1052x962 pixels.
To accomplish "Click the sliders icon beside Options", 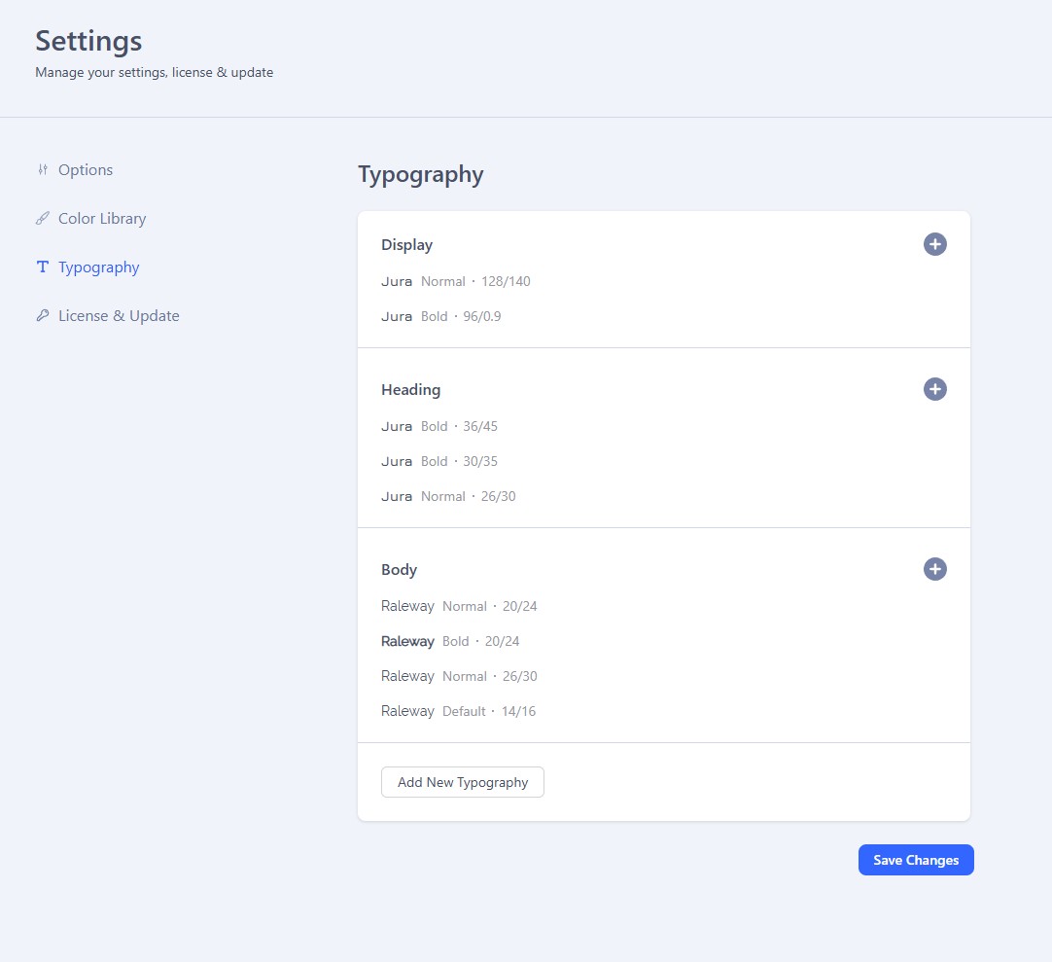I will tap(42, 170).
